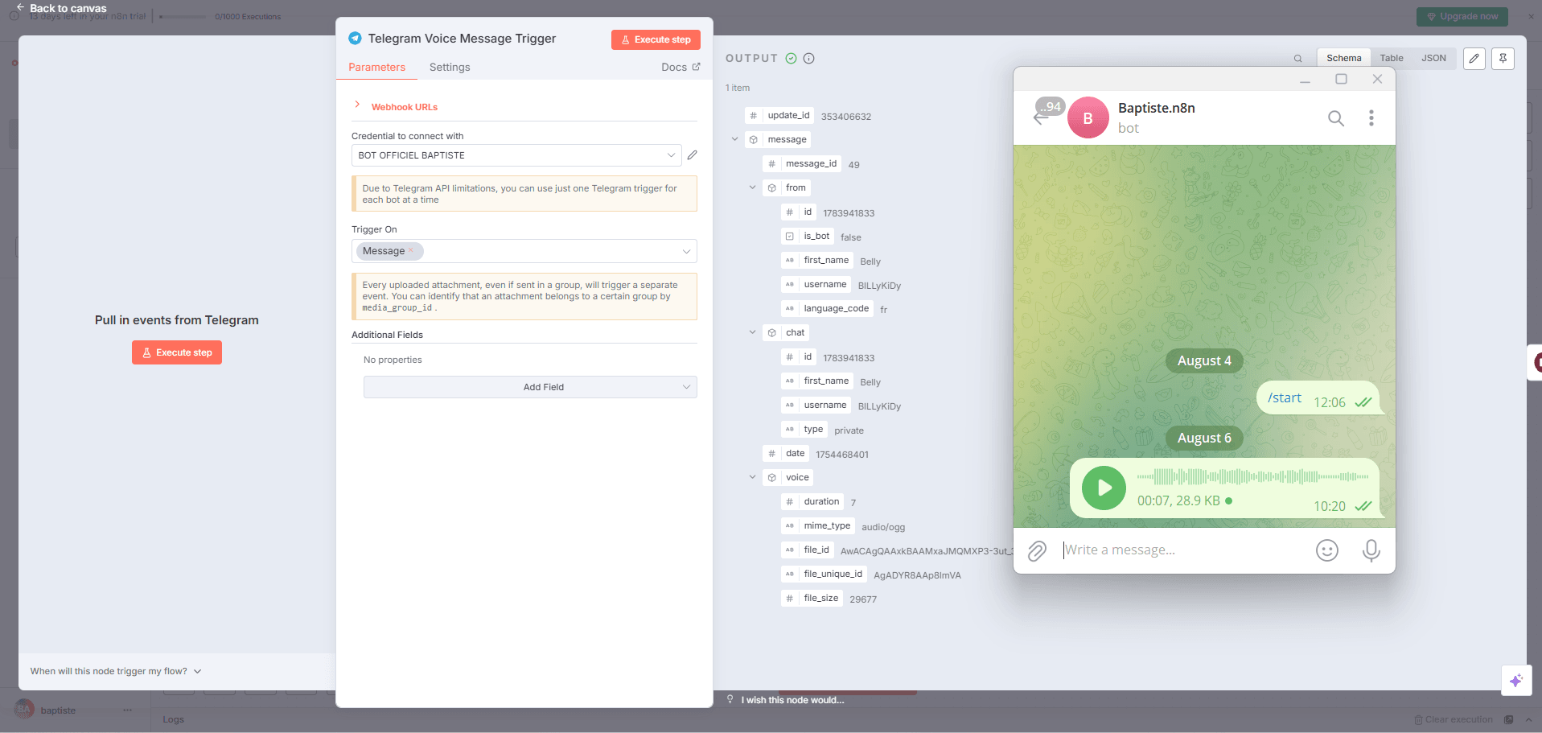Seek within the voice message waveform
The height and width of the screenshot is (733, 1542).
pos(1252,476)
